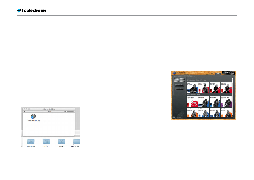Switch to the Library tab
Viewport: 254px width, 180px height.
(x=218, y=74)
